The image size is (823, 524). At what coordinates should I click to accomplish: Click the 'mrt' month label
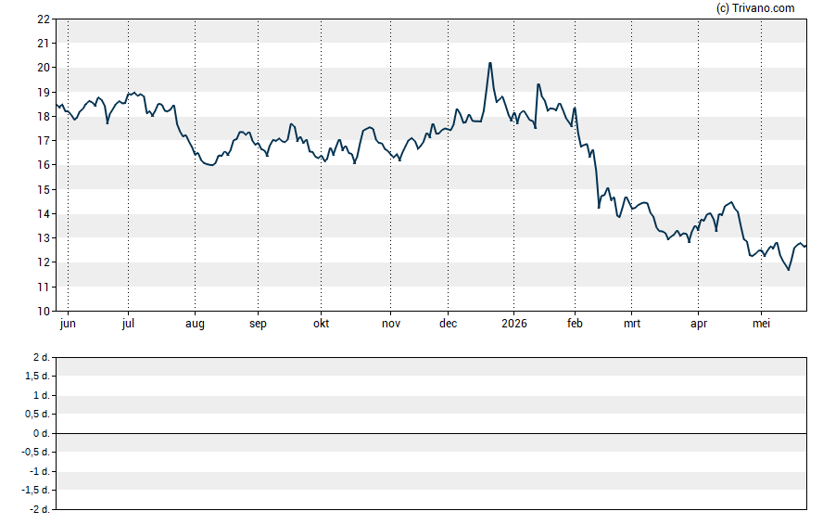pyautogui.click(x=632, y=324)
